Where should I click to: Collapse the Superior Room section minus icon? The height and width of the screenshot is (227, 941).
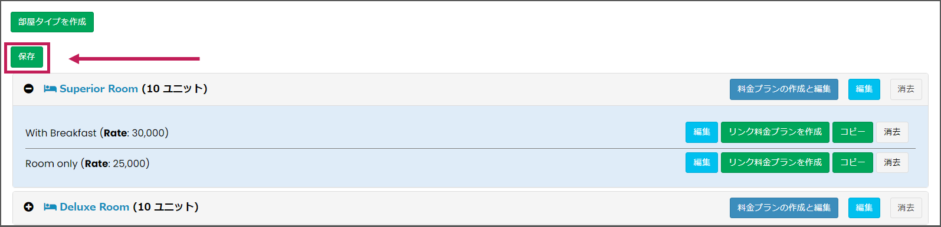point(28,89)
